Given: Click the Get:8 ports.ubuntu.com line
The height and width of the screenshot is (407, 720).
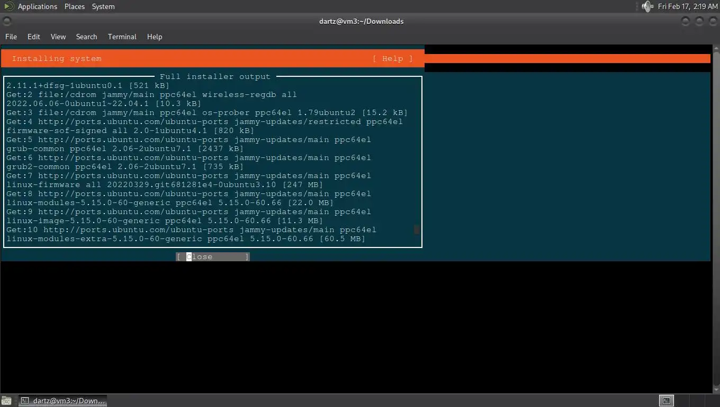Looking at the screenshot, I should pos(188,193).
